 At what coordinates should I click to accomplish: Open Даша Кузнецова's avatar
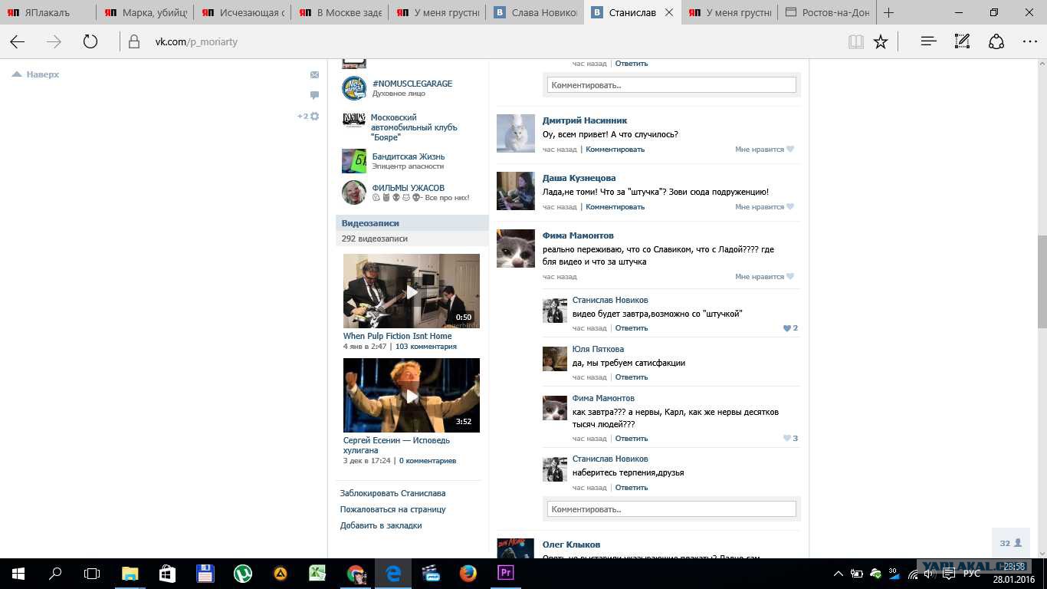click(x=516, y=191)
